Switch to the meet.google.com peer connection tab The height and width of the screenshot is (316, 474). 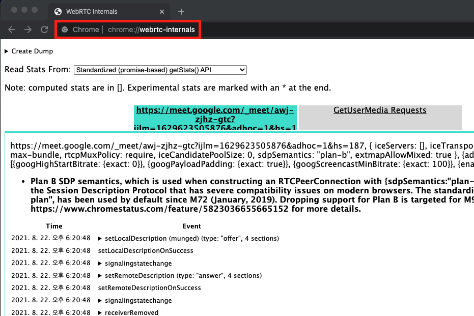pos(215,118)
